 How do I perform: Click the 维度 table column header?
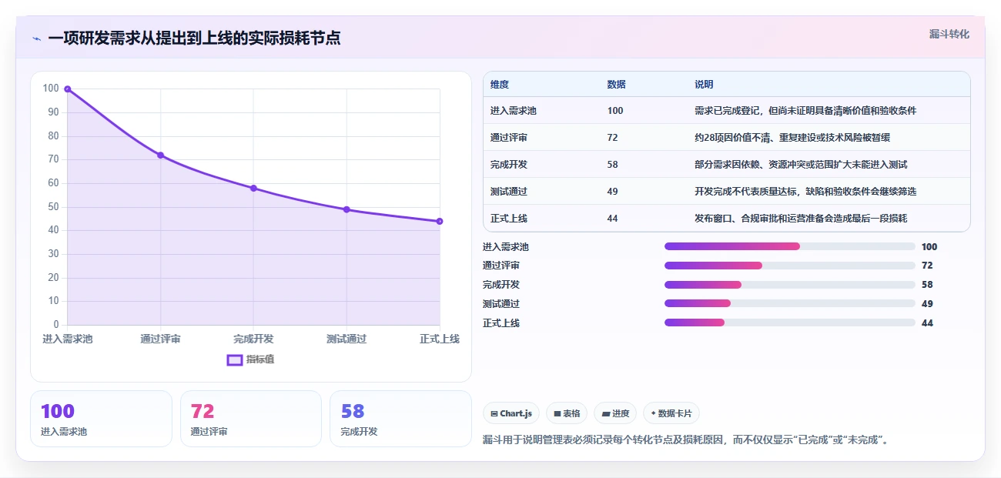click(x=500, y=85)
